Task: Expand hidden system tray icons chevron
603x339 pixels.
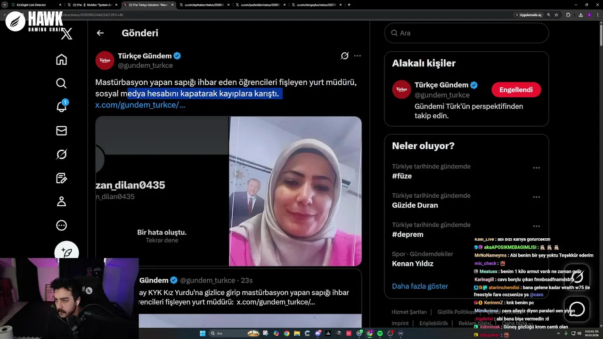Action: click(x=559, y=333)
